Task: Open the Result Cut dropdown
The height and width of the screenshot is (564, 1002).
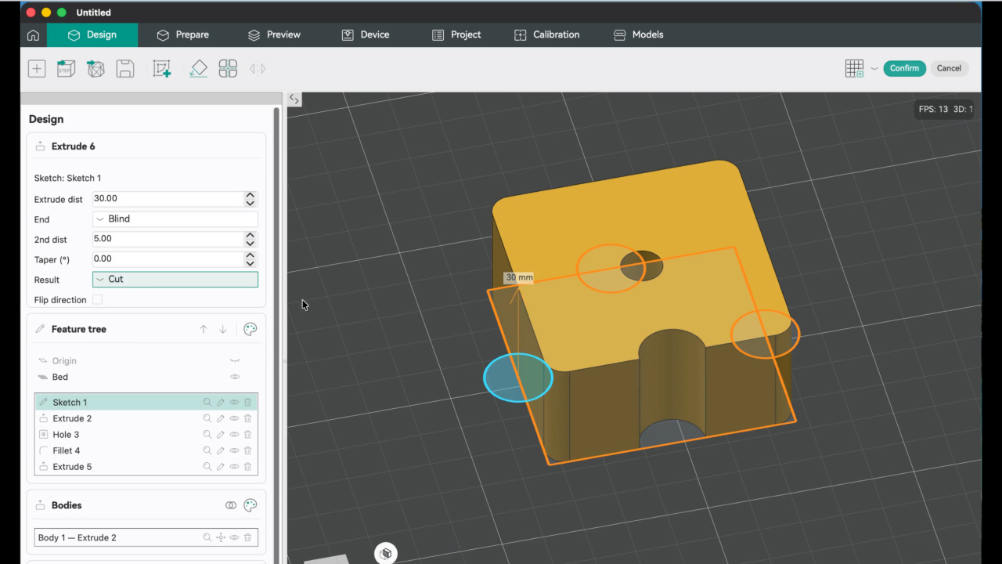Action: click(175, 279)
